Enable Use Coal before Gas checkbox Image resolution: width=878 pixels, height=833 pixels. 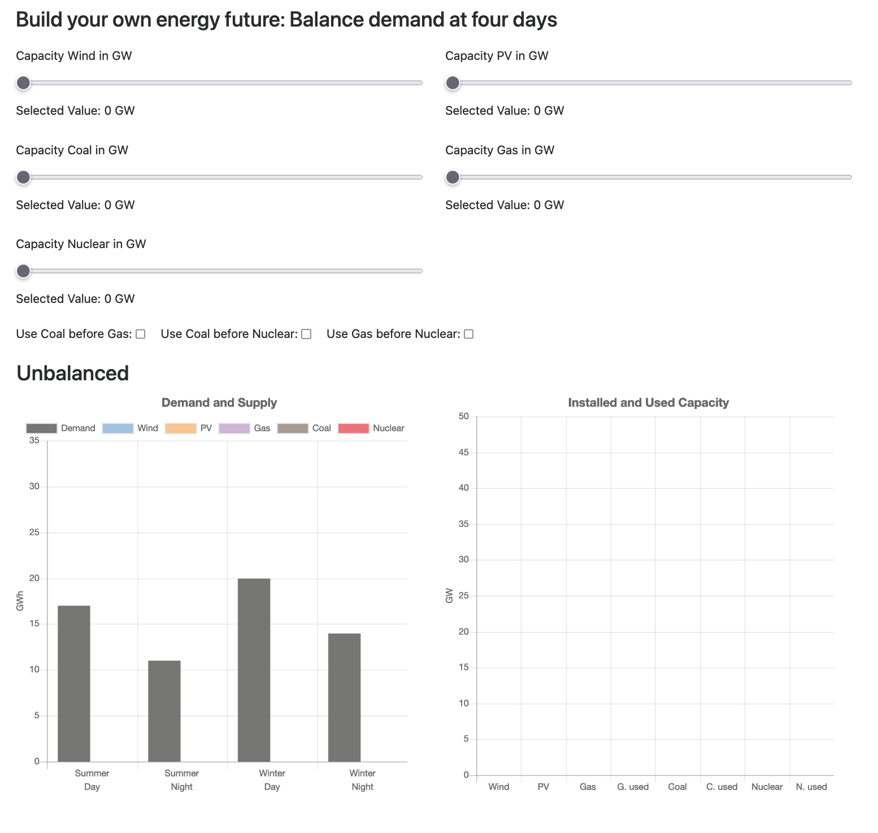141,334
